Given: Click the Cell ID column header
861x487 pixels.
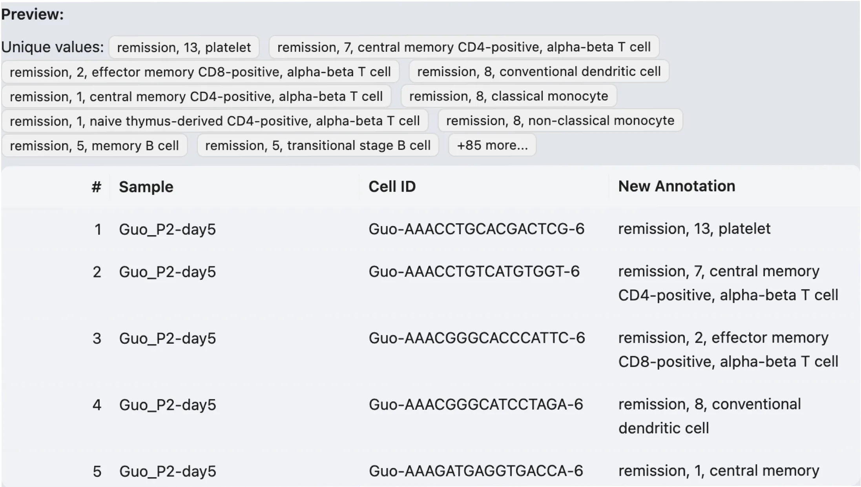Looking at the screenshot, I should [x=392, y=187].
